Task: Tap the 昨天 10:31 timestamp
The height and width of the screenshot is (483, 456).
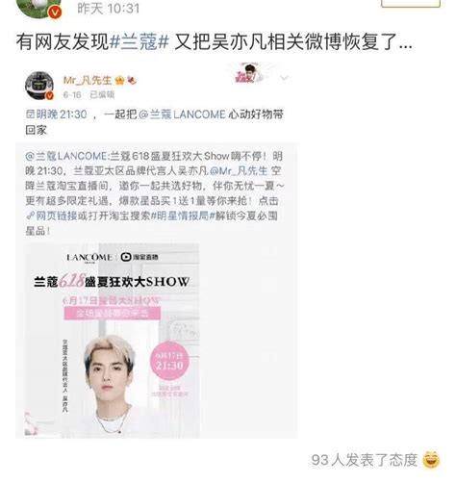Action: pyautogui.click(x=109, y=8)
